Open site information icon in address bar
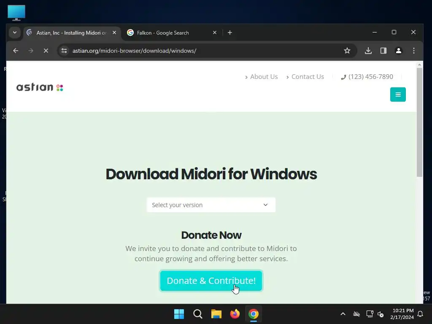This screenshot has height=324, width=432. pos(64,51)
